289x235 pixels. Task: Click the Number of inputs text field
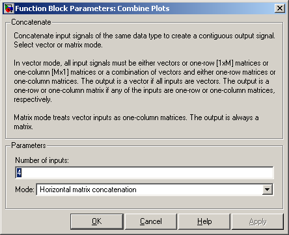click(144, 173)
